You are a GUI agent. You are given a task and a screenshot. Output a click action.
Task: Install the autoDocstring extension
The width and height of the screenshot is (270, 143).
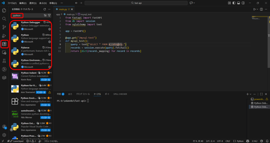click(45, 118)
